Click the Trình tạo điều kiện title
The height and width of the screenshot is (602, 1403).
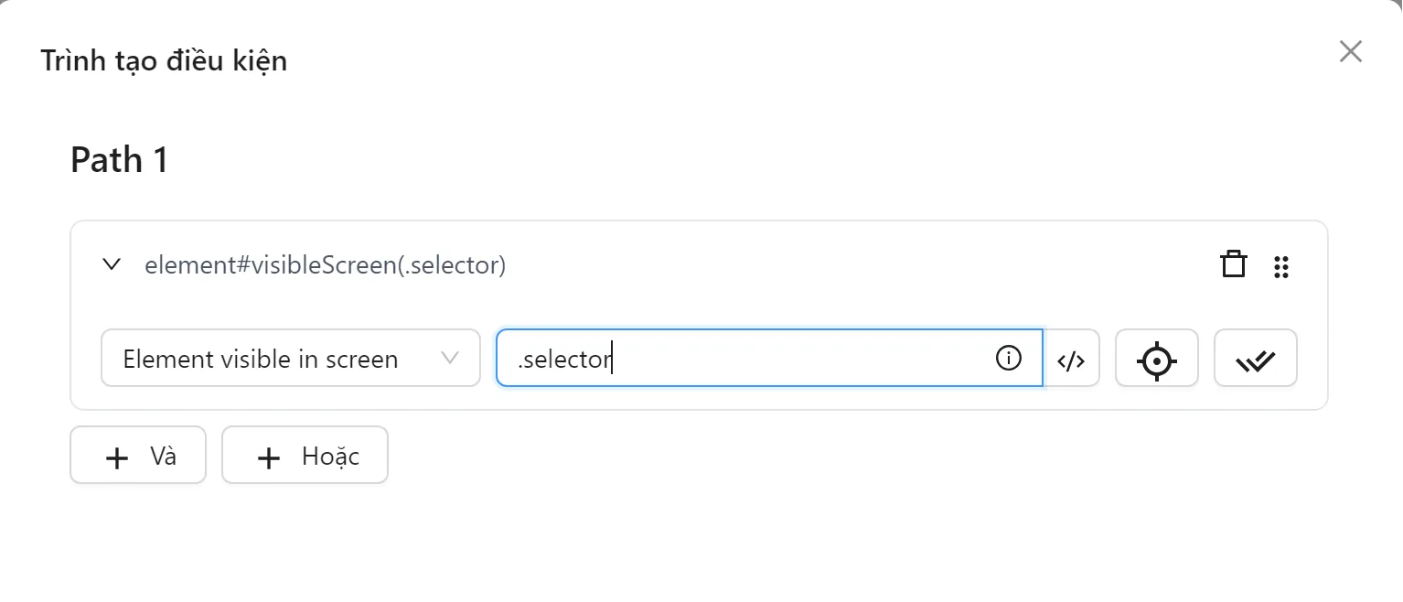[164, 61]
